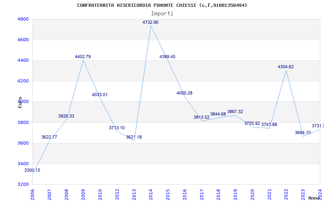The height and width of the screenshot is (202, 324).
Task: Click the 2023 x-axis year label
Action: click(303, 194)
